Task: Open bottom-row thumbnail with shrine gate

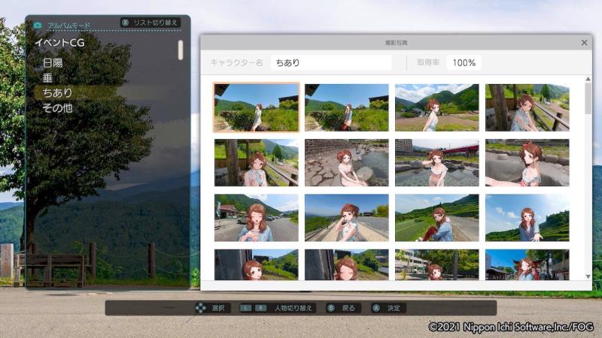Action: pos(528,265)
